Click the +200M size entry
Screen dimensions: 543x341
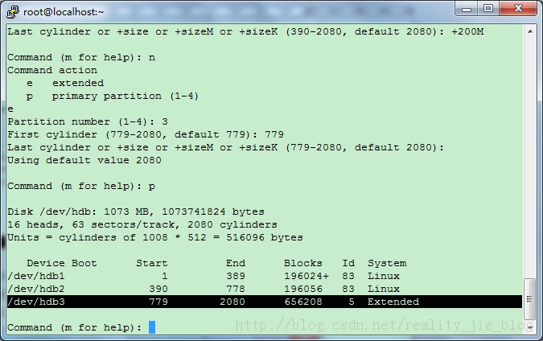[x=467, y=31]
